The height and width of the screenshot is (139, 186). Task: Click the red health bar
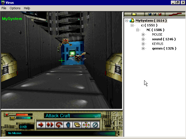tap(24, 115)
